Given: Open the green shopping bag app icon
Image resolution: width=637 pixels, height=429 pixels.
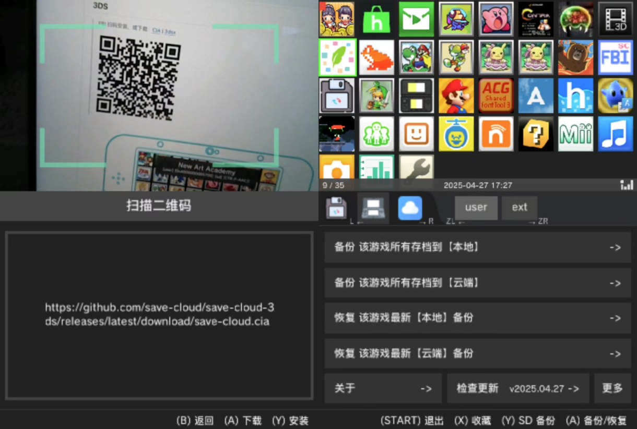Looking at the screenshot, I should (x=376, y=19).
